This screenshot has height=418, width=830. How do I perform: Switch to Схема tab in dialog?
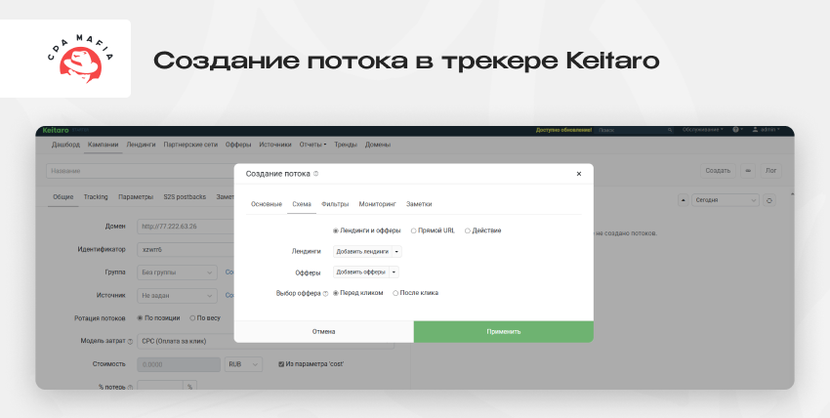tap(302, 204)
